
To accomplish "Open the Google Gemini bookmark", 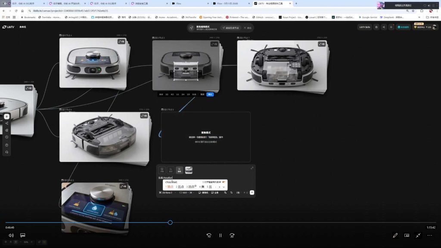I will pyautogui.click(x=368, y=17).
